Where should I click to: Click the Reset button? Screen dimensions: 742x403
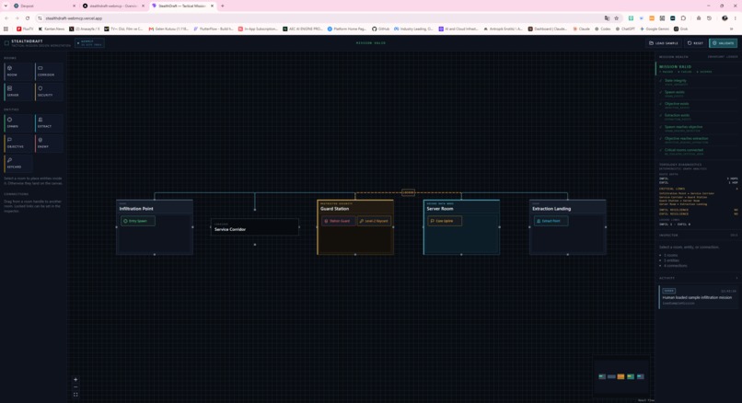[x=695, y=43]
